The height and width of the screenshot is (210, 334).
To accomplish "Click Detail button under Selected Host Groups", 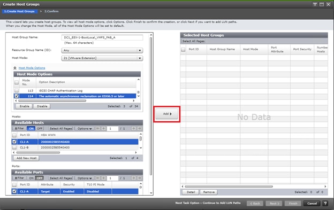I will point(191,192).
